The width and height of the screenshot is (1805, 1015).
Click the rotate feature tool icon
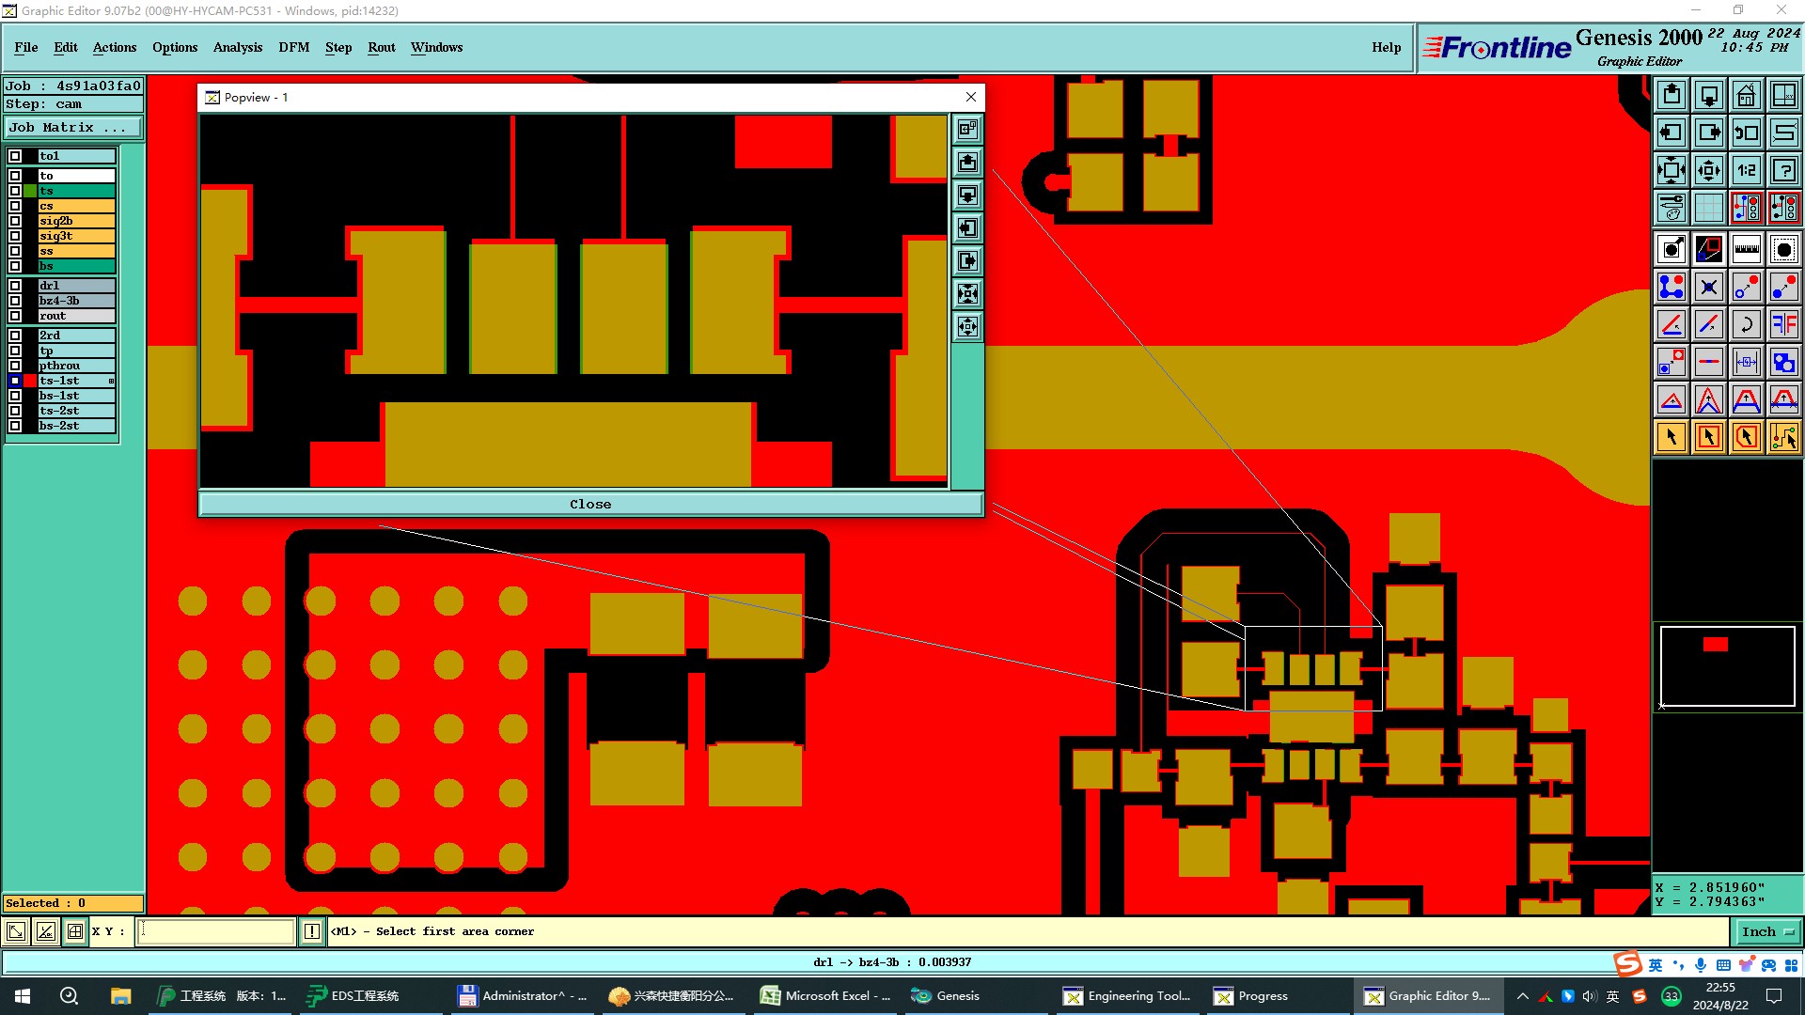pos(1746,324)
